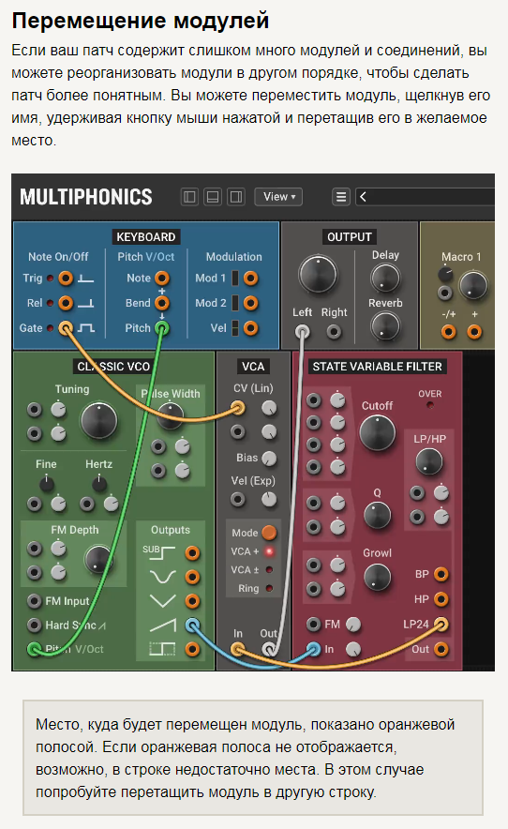Click the filter FM input jack
This screenshot has height=829, width=508.
pyautogui.click(x=314, y=625)
